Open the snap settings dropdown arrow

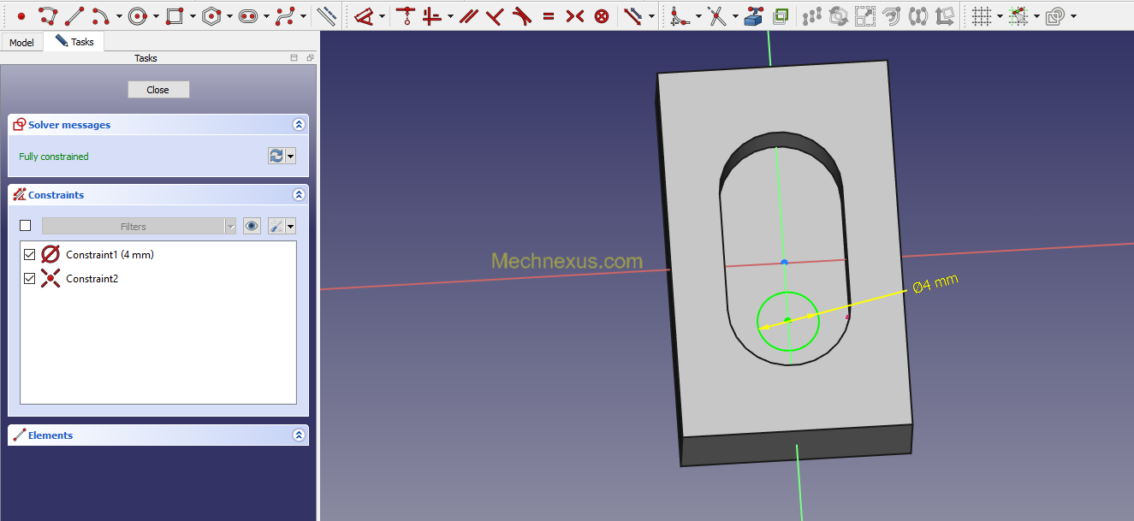click(1036, 16)
